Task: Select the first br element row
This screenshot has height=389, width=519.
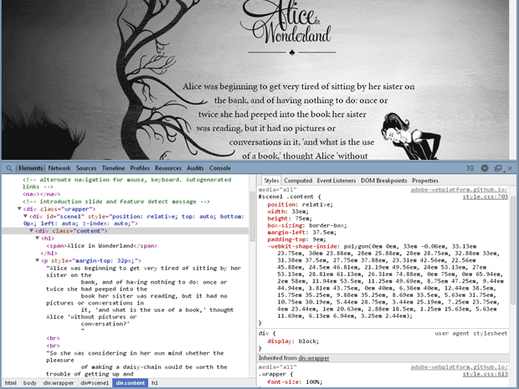Action: tap(53, 338)
